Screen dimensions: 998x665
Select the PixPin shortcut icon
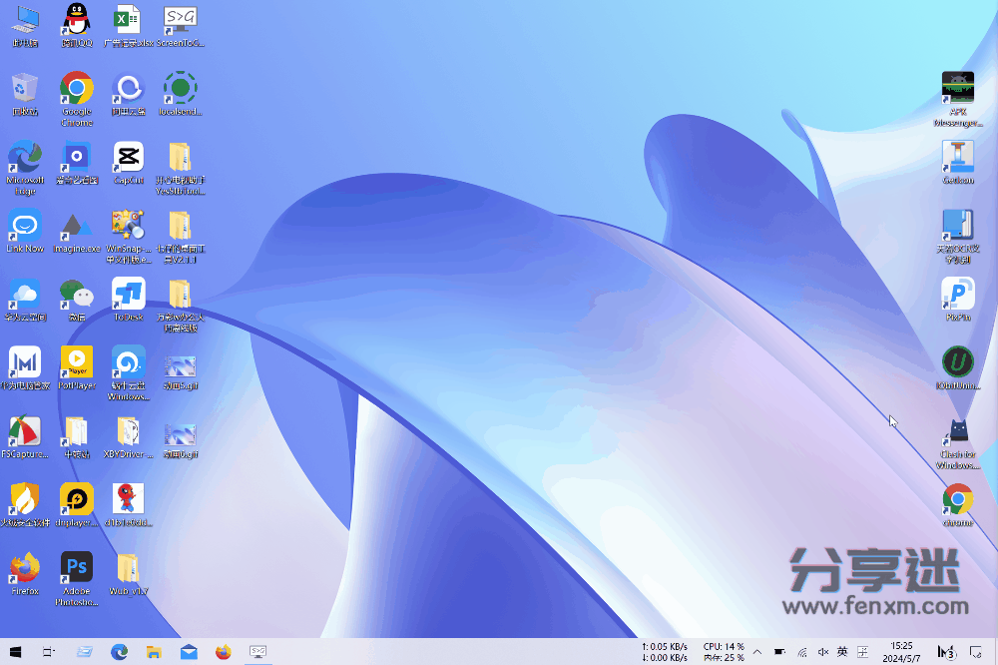pyautogui.click(x=958, y=294)
